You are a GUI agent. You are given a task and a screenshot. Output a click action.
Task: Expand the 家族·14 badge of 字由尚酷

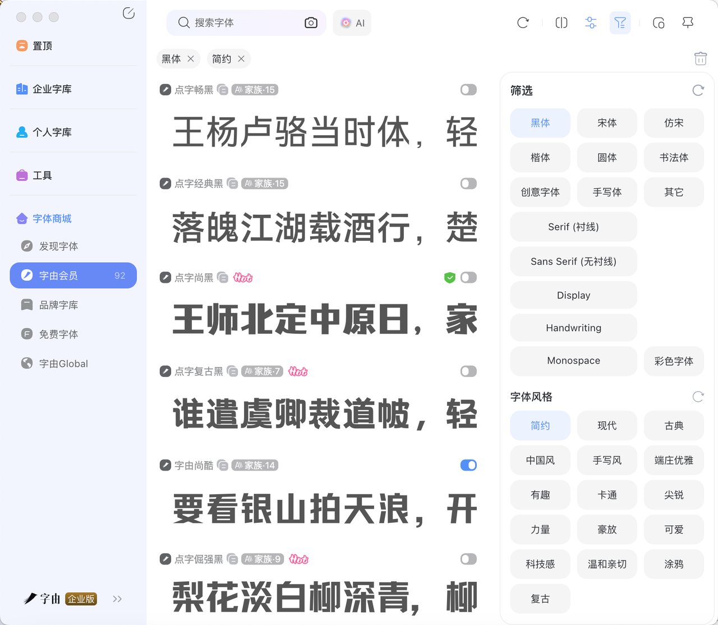coord(255,465)
